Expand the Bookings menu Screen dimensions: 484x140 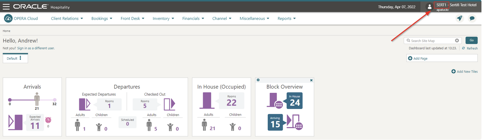102,18
